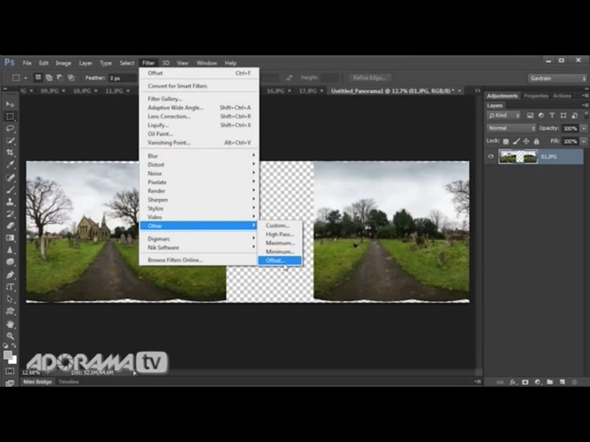Image resolution: width=590 pixels, height=442 pixels.
Task: Select the Zoom tool
Action: tap(10, 336)
